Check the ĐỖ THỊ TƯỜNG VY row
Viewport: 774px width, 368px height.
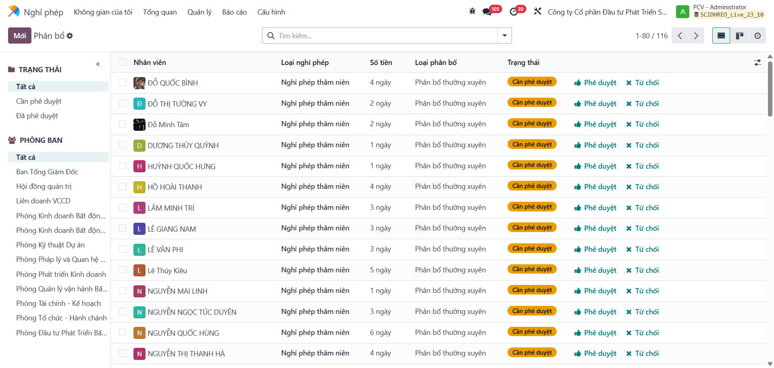(x=123, y=103)
